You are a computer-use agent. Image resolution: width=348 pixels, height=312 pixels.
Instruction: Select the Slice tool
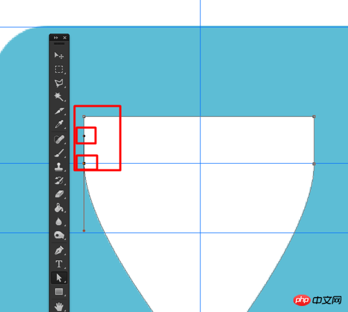[x=59, y=111]
